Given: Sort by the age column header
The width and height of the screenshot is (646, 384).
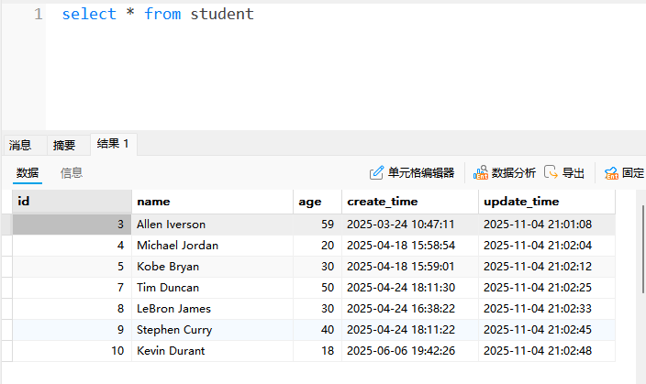Looking at the screenshot, I should tap(317, 202).
